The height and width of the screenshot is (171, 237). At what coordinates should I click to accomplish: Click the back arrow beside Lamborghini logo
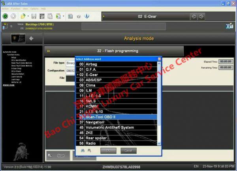(31, 39)
